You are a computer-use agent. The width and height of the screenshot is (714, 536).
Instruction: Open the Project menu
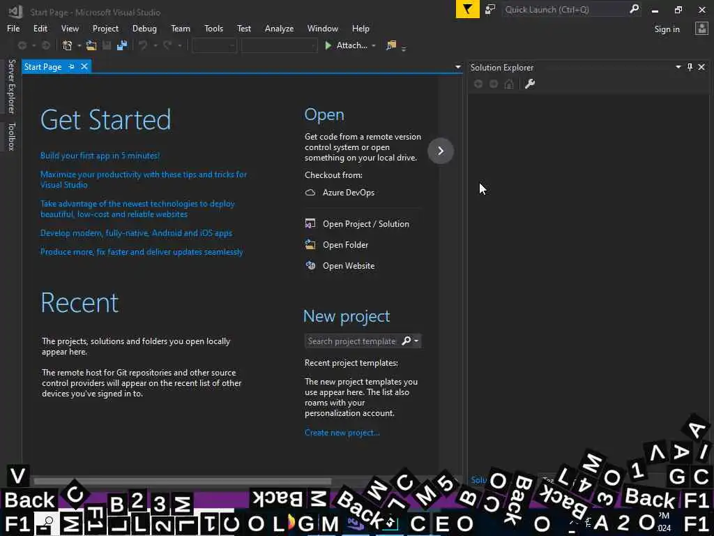[105, 28]
